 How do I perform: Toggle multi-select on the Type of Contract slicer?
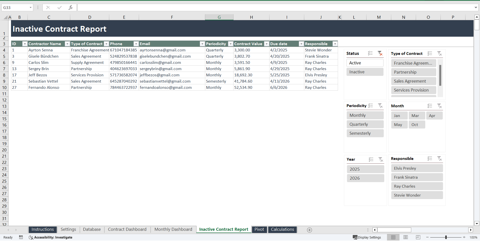[430, 53]
